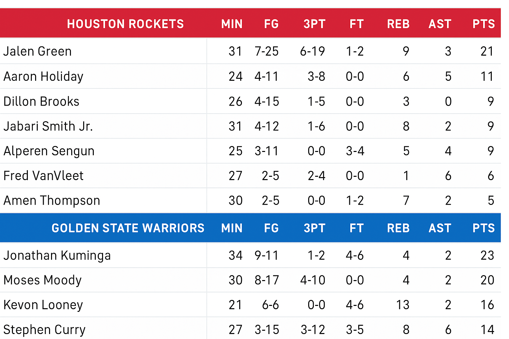Click the Dillon Brooks player name
This screenshot has height=339, width=509.
click(41, 101)
